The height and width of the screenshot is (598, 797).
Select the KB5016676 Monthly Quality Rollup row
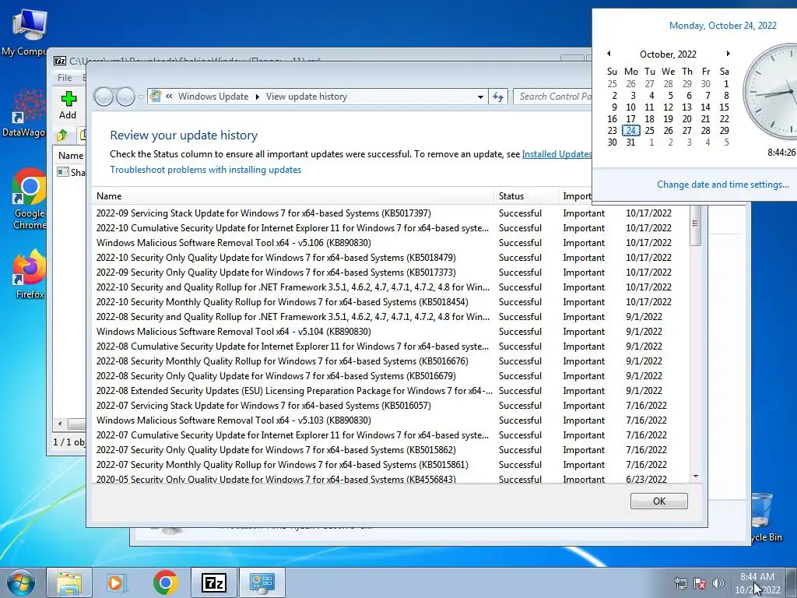[391, 361]
